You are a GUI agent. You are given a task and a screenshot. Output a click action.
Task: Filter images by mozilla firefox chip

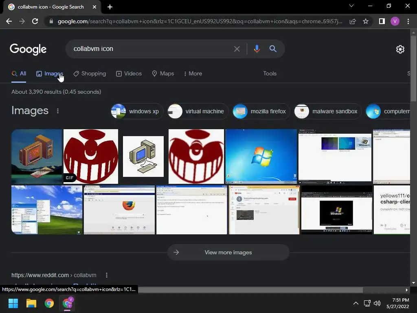click(x=261, y=111)
